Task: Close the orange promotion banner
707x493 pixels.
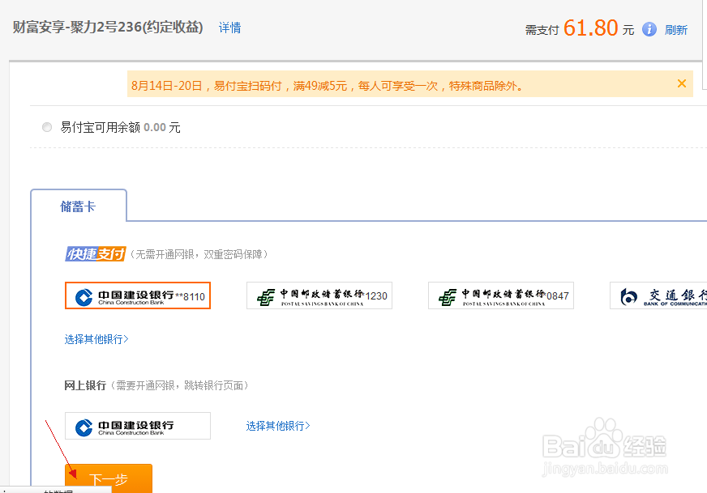Action: pos(682,83)
